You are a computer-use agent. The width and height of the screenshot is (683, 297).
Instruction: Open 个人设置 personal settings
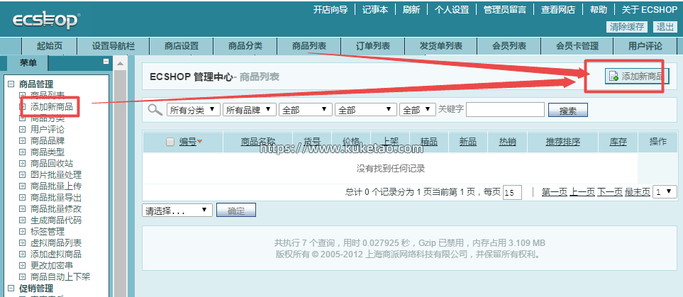click(452, 10)
